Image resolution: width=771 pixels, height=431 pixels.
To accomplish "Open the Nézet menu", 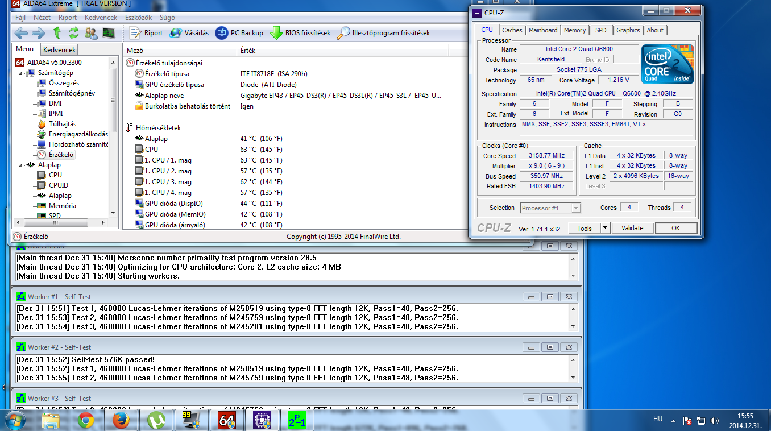I will [x=42, y=18].
